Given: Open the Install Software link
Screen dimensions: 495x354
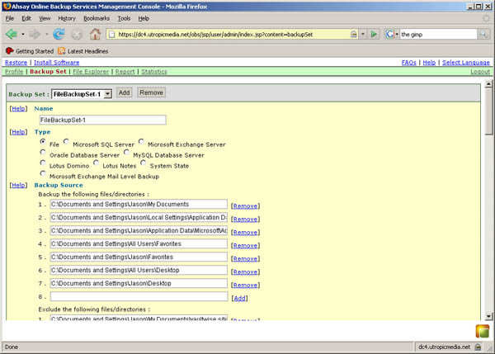Looking at the screenshot, I should coord(57,63).
